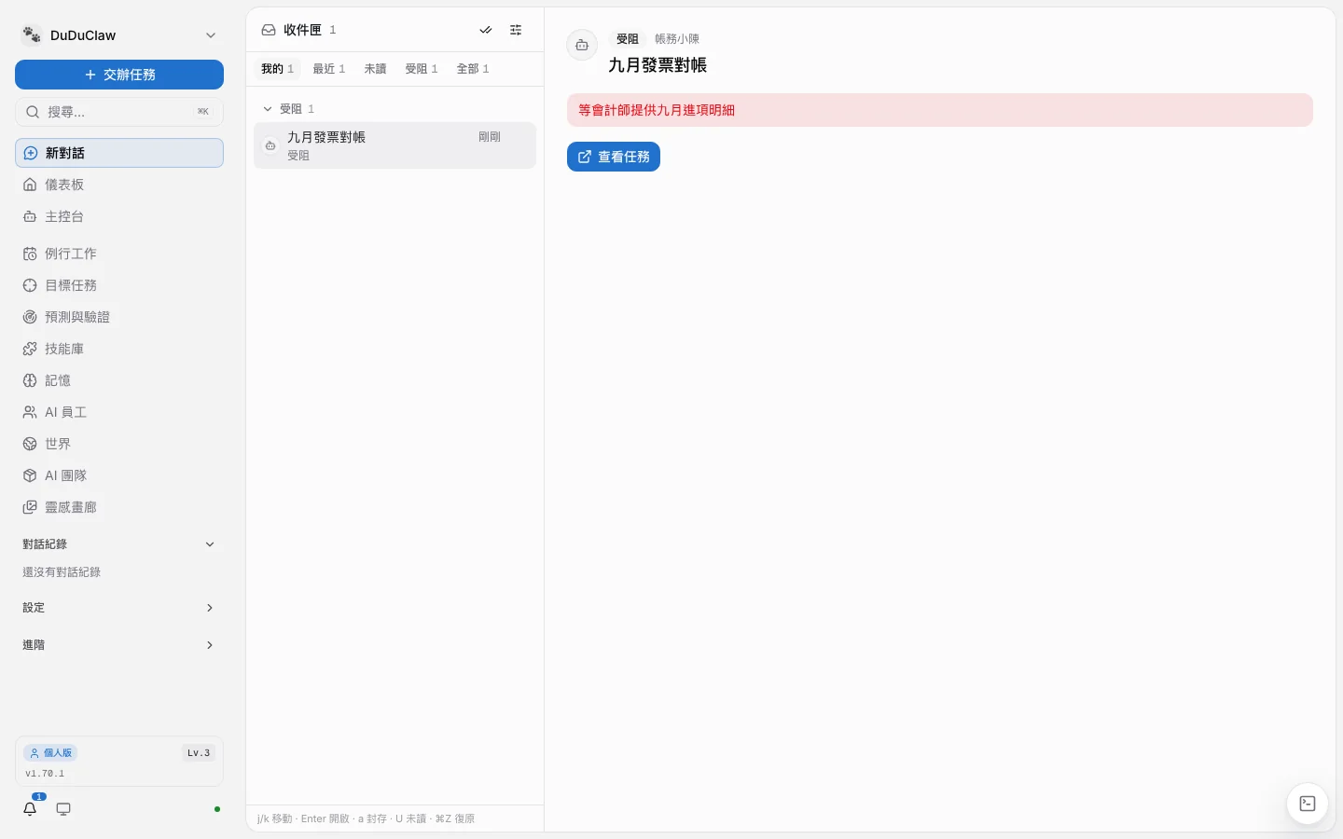Mark all as read checkmark icon
Screen dimensions: 1343x839
tap(486, 30)
